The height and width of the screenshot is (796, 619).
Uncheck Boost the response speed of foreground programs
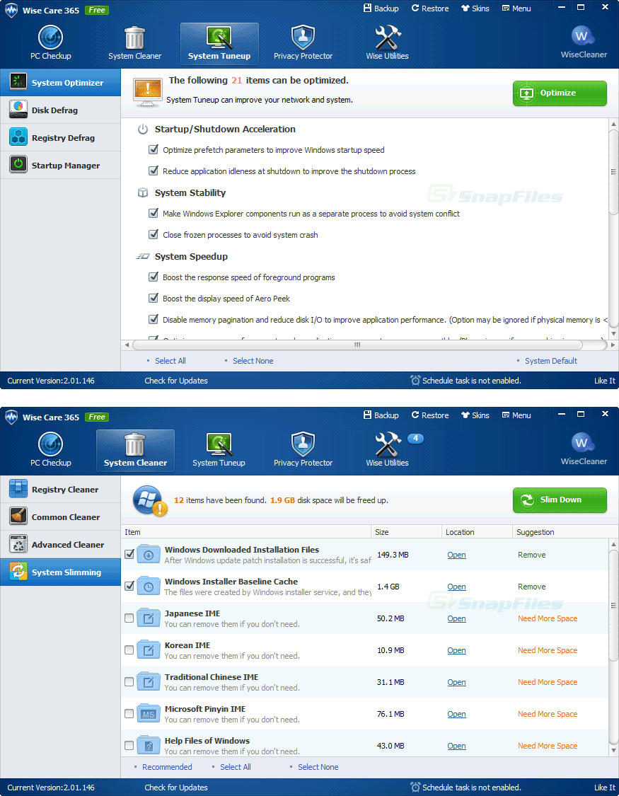154,277
